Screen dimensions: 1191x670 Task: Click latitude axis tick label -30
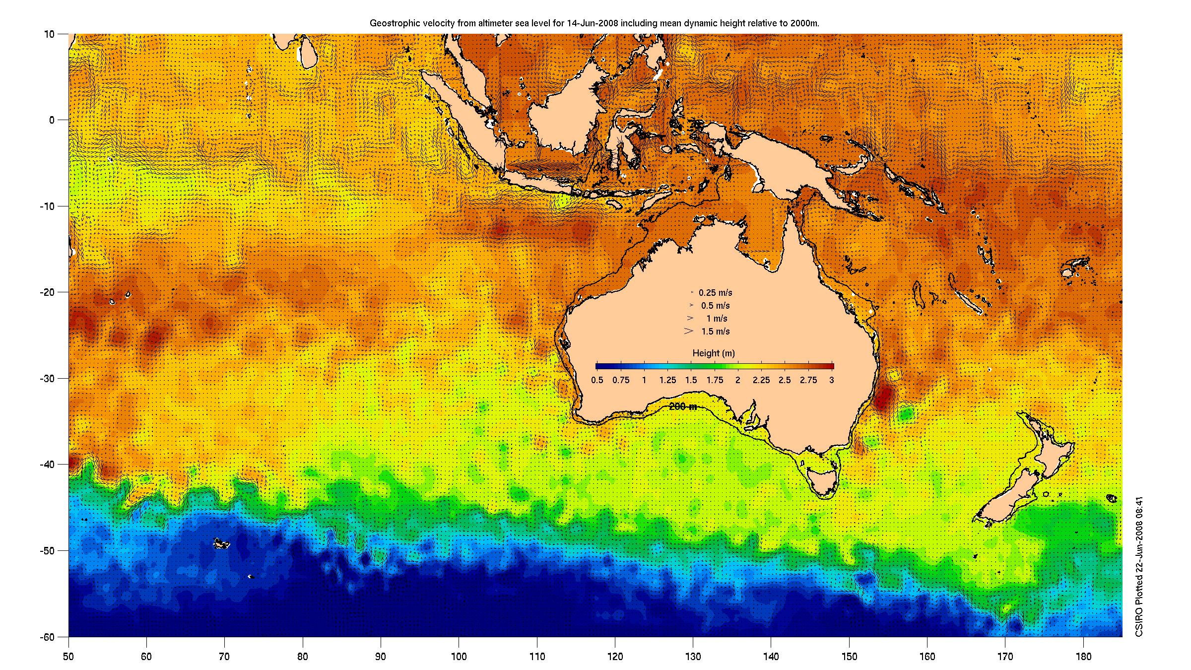click(x=48, y=378)
